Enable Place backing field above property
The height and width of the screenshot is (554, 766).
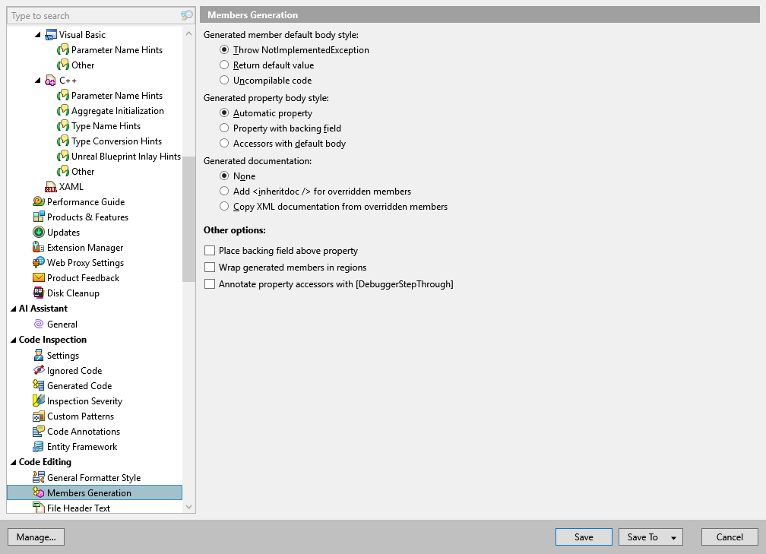pyautogui.click(x=210, y=251)
